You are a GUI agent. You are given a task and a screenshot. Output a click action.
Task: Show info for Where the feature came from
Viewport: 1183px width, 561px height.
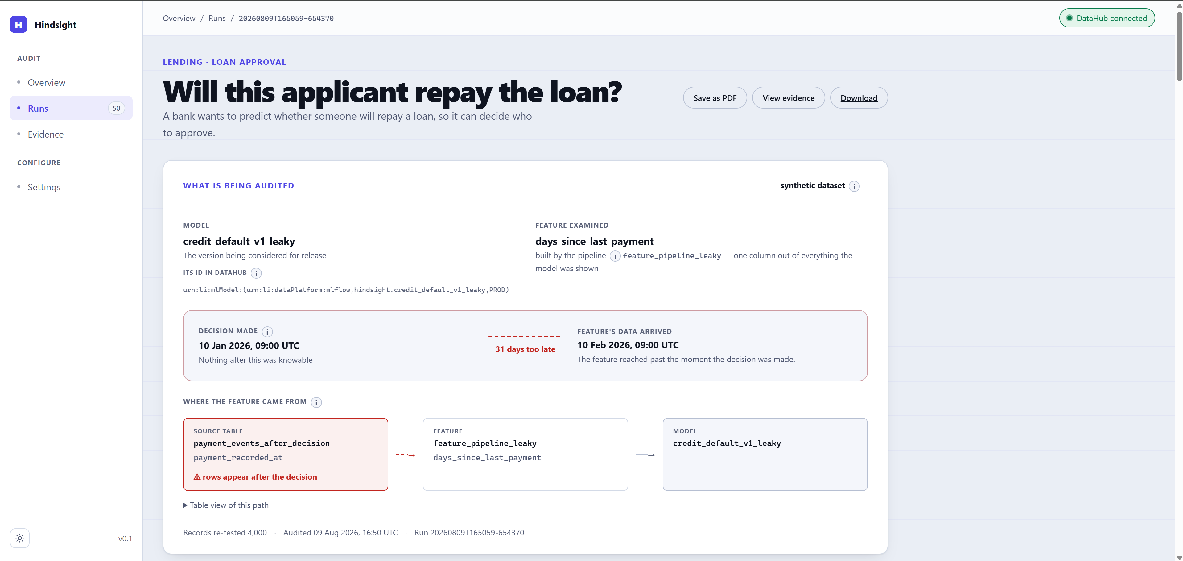[x=316, y=402]
